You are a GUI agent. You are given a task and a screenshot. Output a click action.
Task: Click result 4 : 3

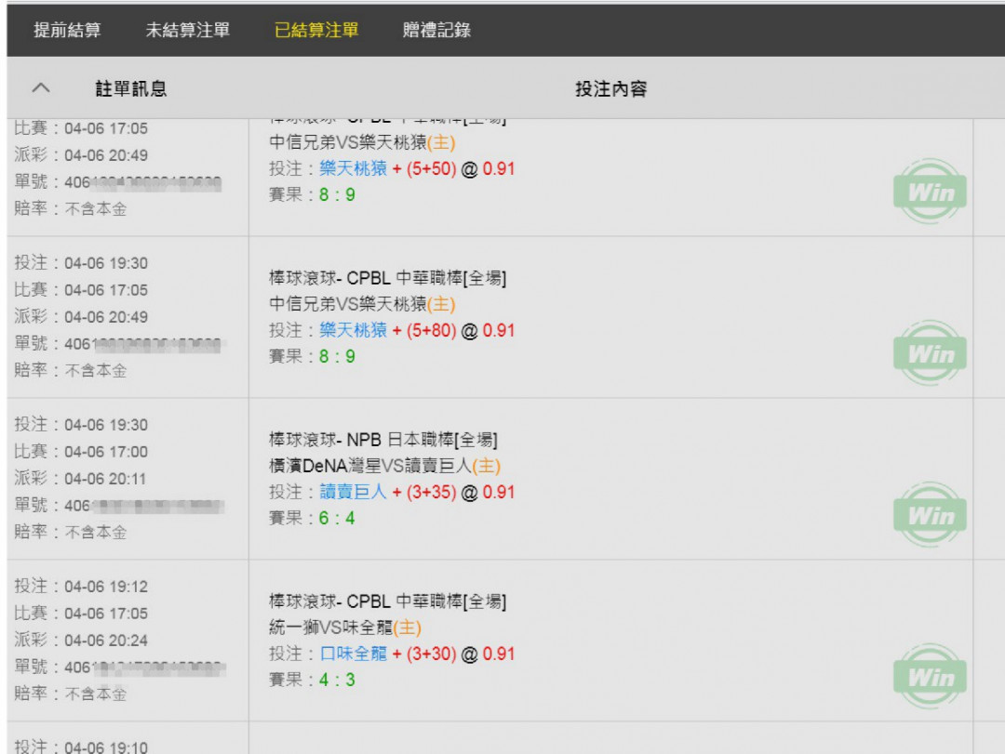click(x=337, y=680)
